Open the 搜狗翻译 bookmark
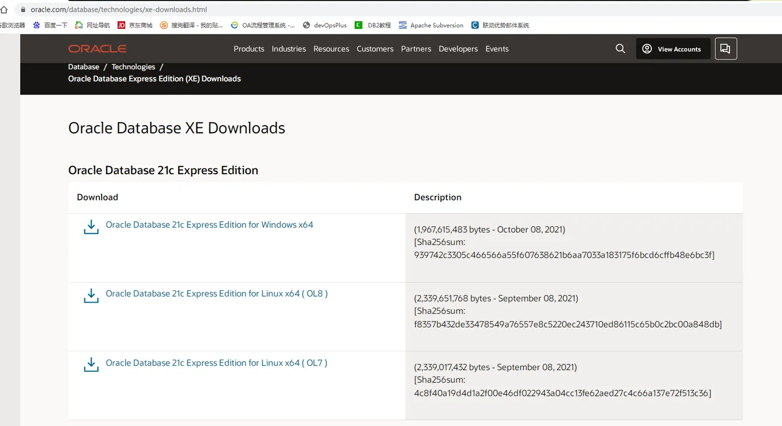Screen dimensions: 782x426 pyautogui.click(x=192, y=25)
